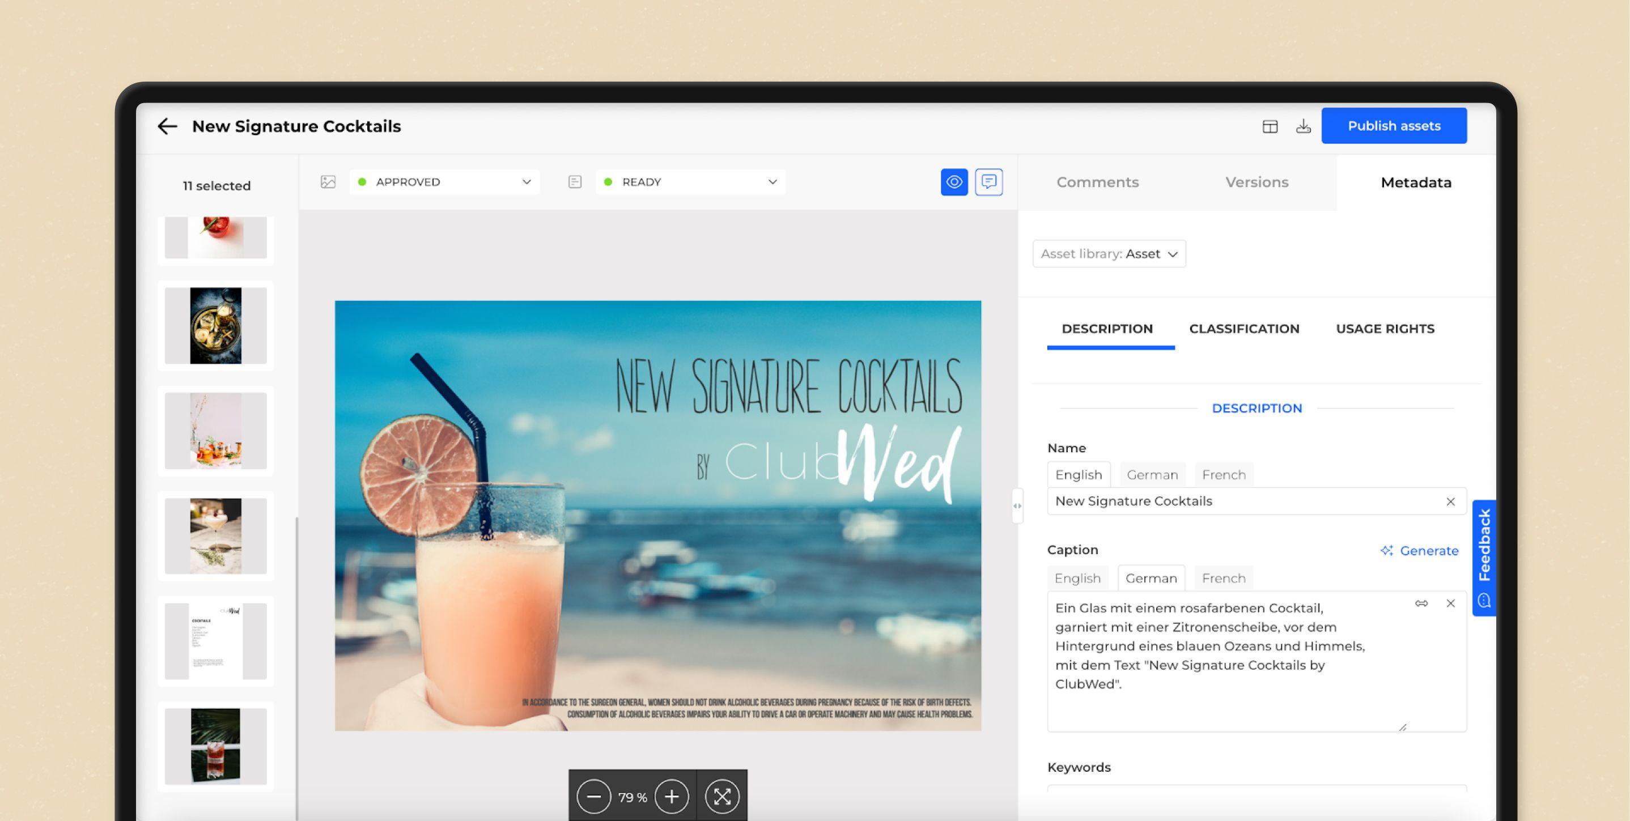Click the download icon in the header

pyautogui.click(x=1304, y=126)
